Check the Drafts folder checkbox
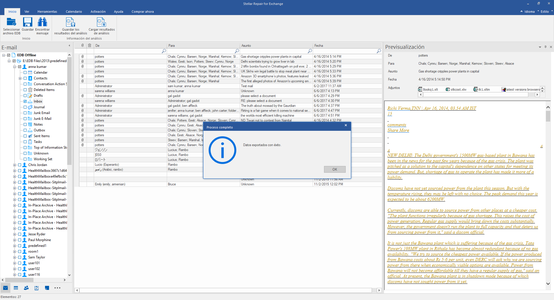Image resolution: width=554 pixels, height=300 pixels. click(x=25, y=96)
